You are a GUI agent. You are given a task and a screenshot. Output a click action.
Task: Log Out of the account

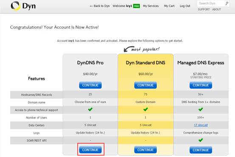pos(185,6)
